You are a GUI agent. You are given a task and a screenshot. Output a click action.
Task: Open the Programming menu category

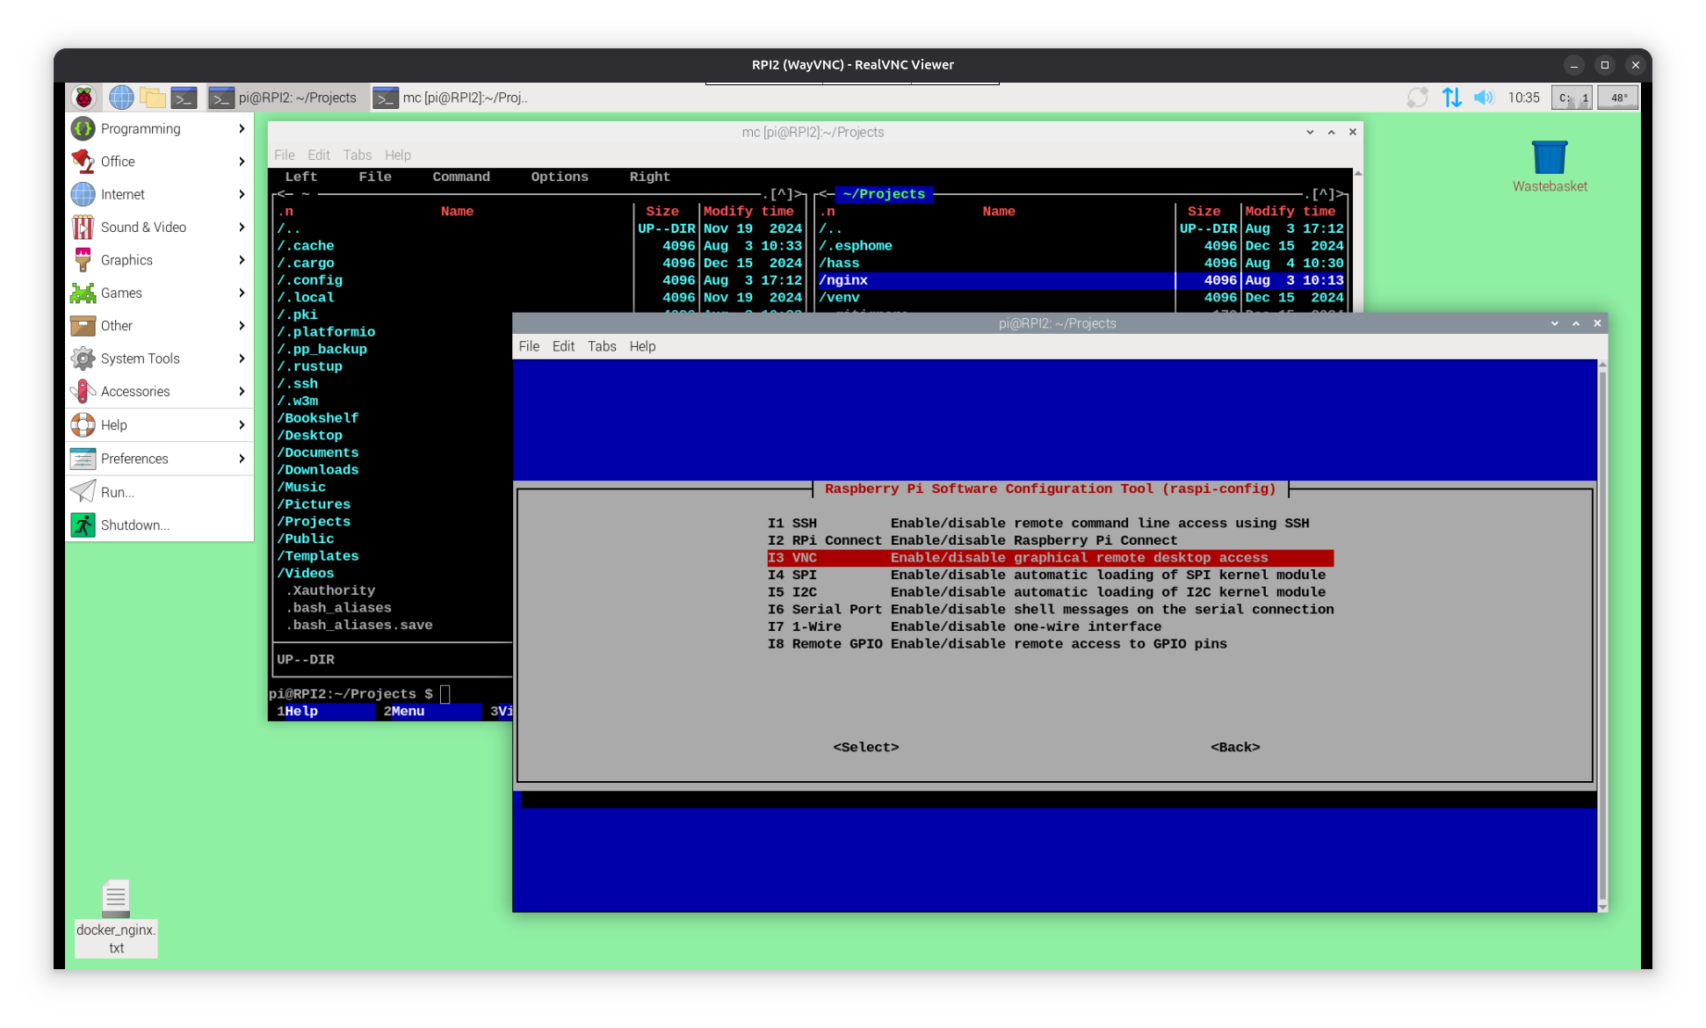pyautogui.click(x=159, y=128)
